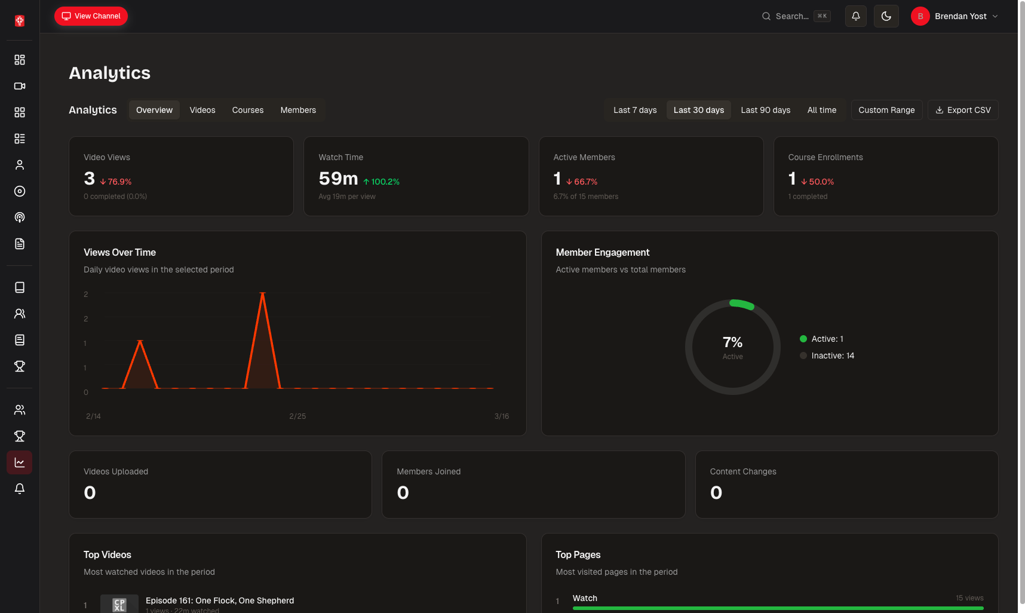Click Export CSV button
This screenshot has width=1025, height=613.
pos(962,110)
